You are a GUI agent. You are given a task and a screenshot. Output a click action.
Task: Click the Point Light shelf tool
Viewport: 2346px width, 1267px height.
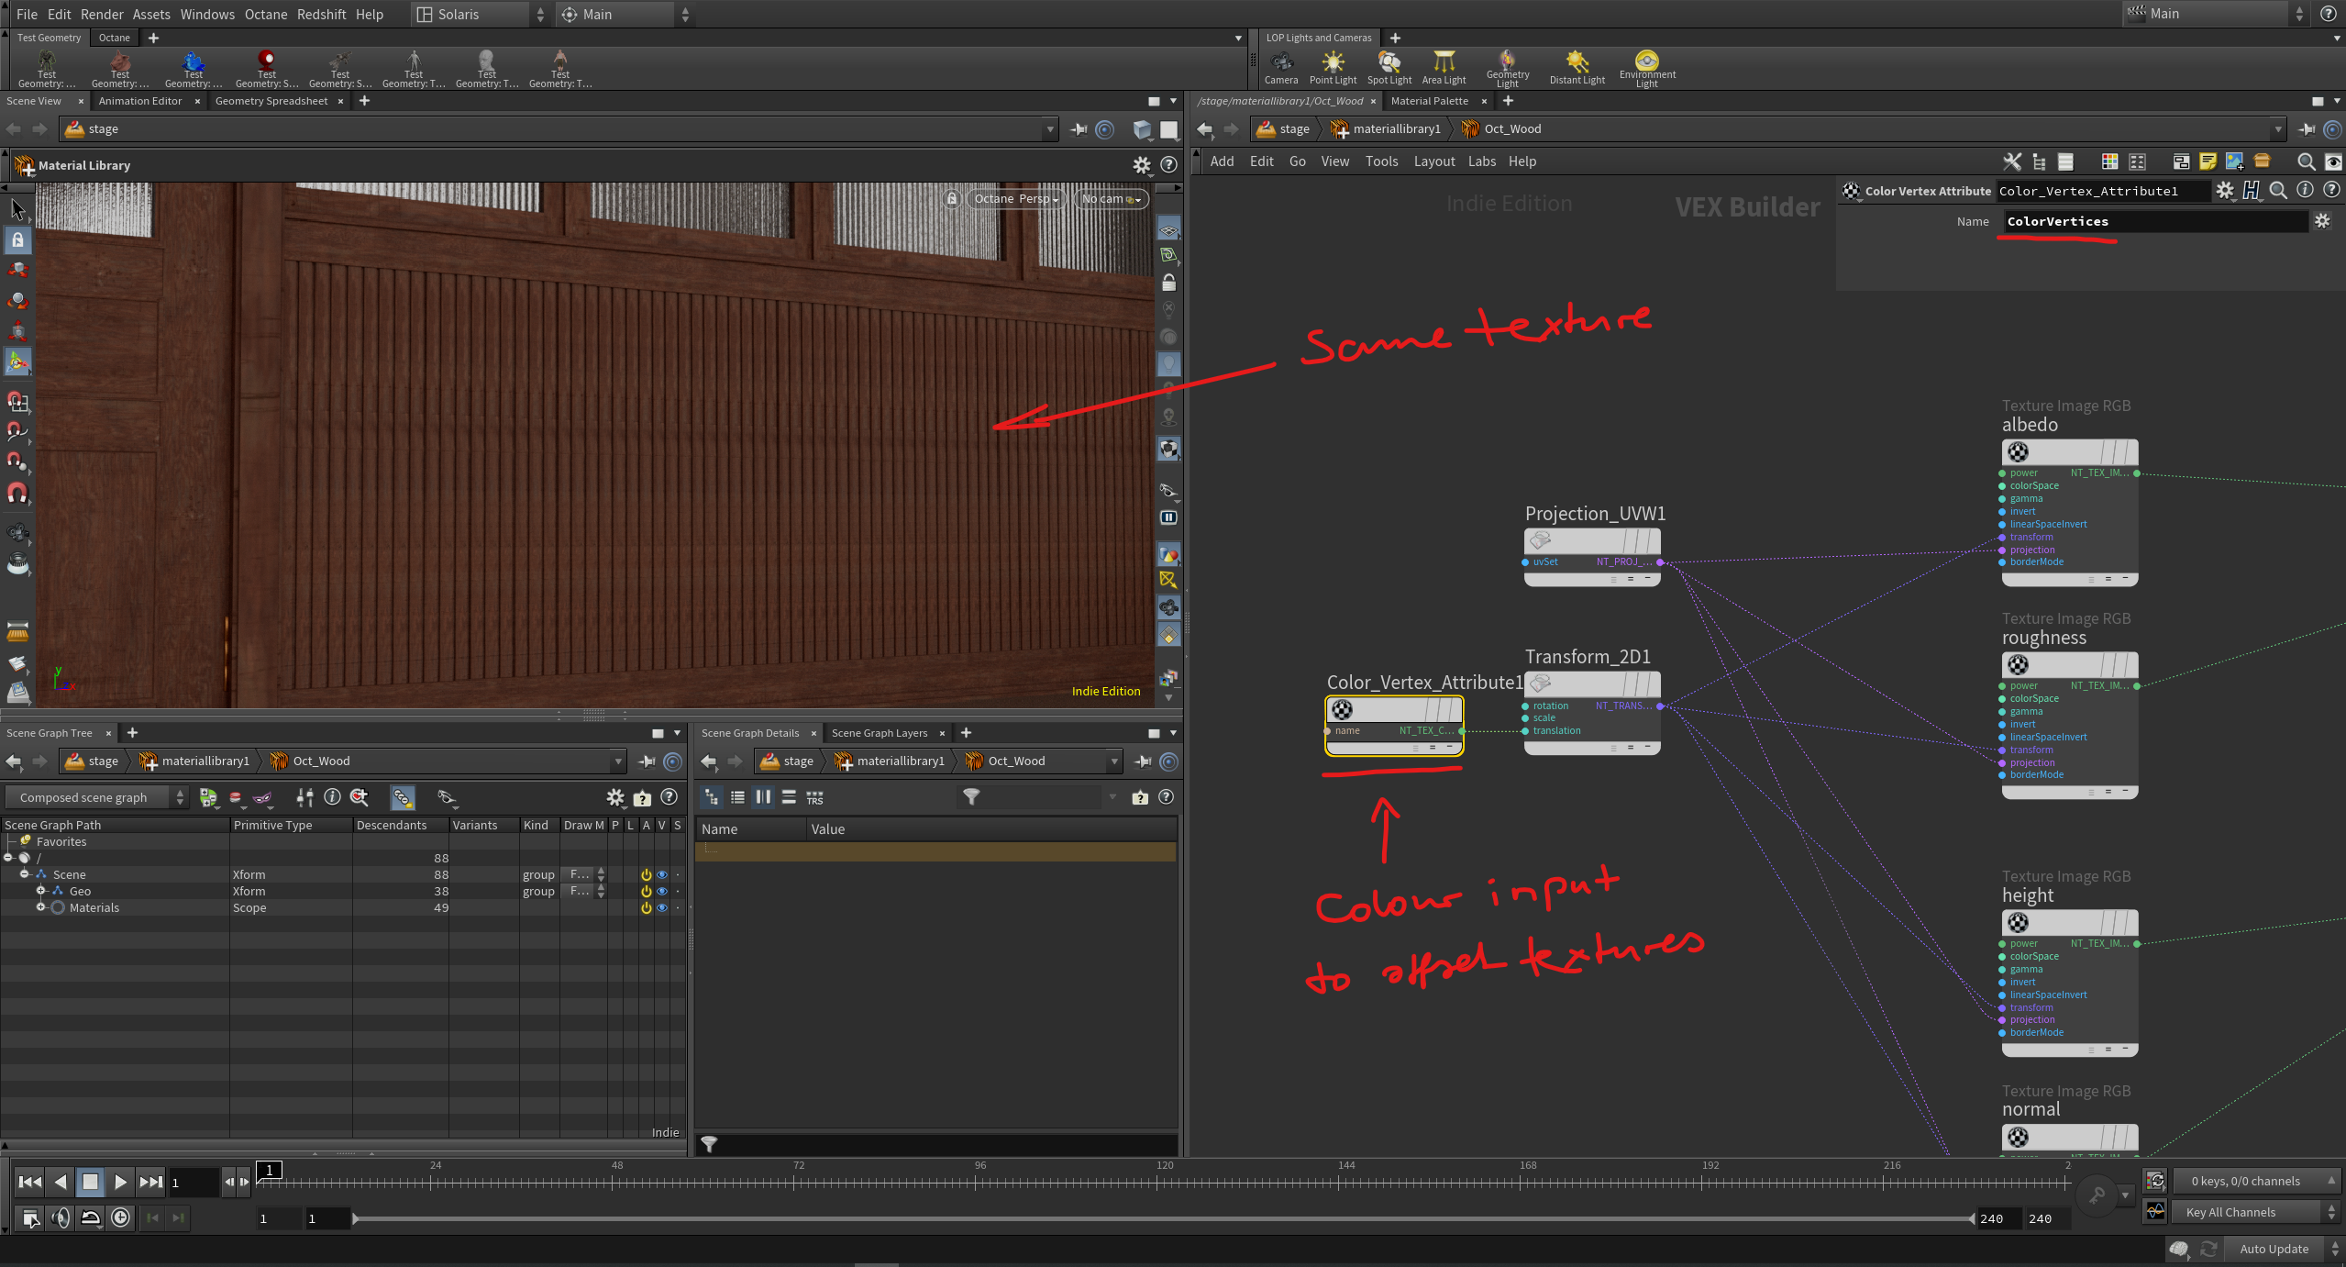coord(1332,66)
